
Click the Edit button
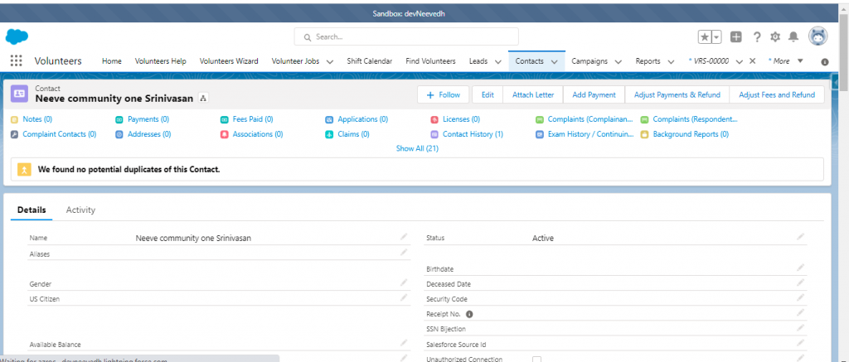[x=488, y=94]
